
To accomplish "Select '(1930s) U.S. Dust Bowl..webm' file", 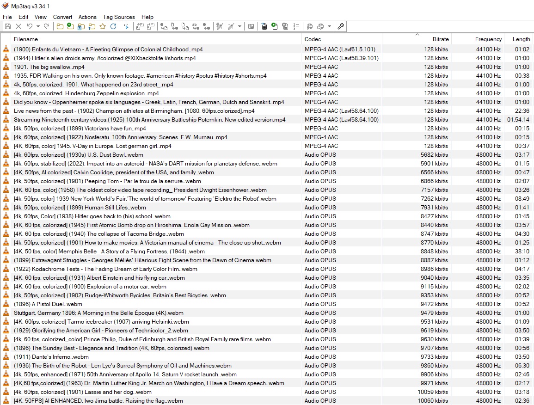I will (x=267, y=154).
